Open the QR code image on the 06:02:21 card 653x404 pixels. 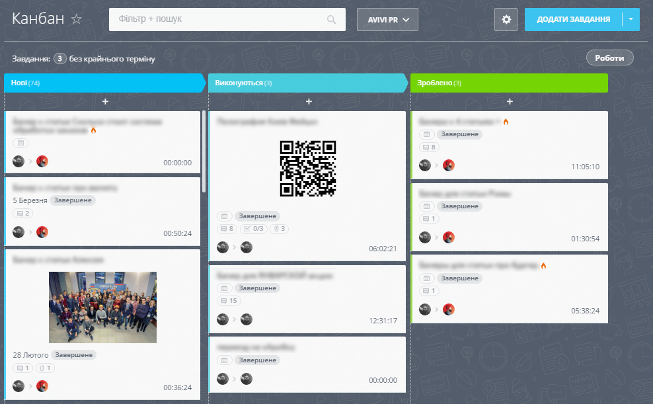pyautogui.click(x=308, y=168)
